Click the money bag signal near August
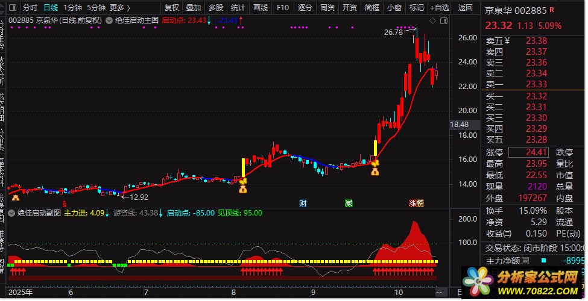The width and height of the screenshot is (588, 301). [243, 188]
